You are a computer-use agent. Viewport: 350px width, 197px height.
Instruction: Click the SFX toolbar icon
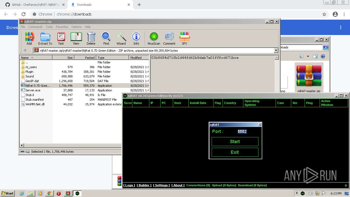coord(185,38)
